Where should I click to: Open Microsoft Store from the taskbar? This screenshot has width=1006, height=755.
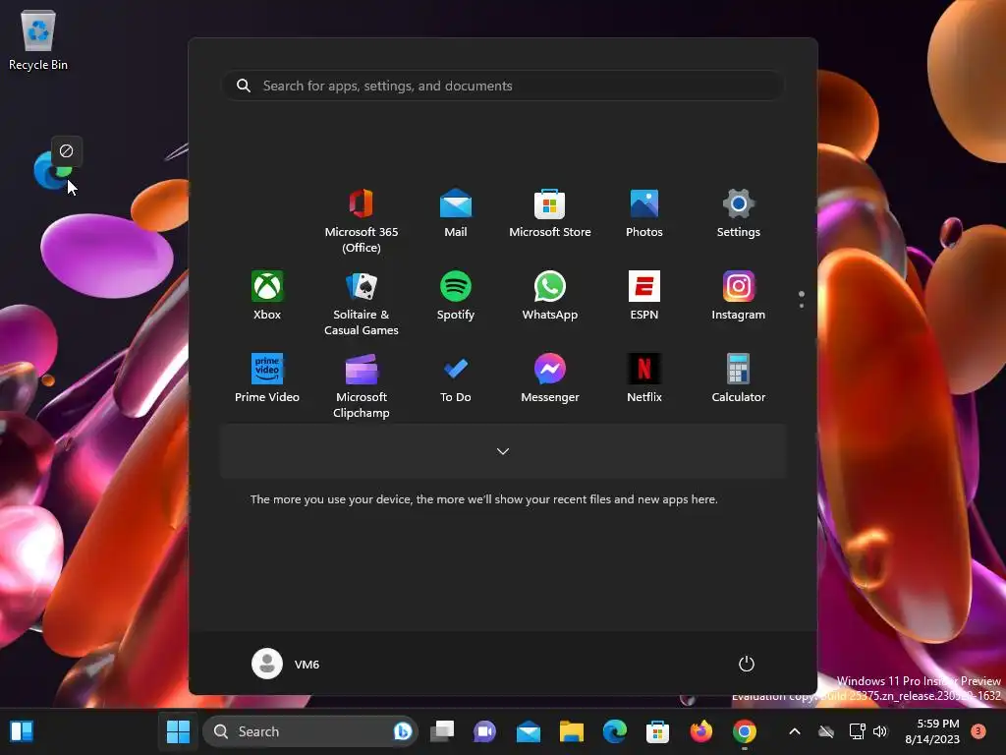[x=657, y=731]
